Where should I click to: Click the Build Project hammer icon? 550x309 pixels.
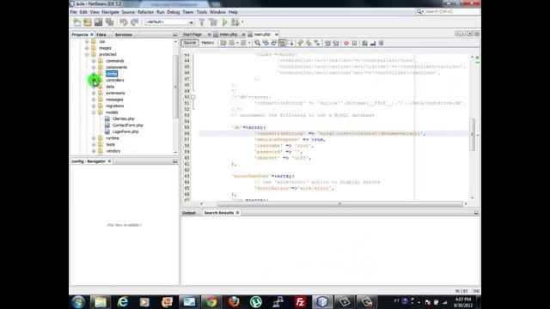(x=202, y=22)
